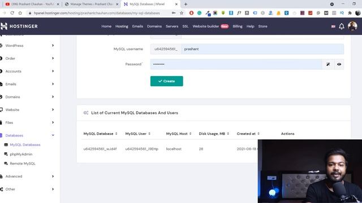Screen dimensions: 362x203
Task: Open the Hosting menu item
Action: click(122, 27)
